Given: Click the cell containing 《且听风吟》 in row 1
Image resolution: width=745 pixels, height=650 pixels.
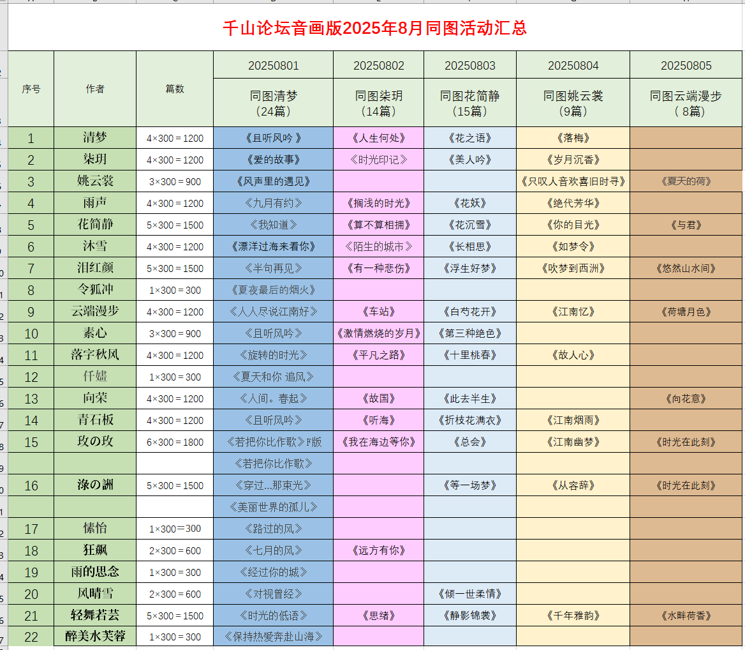Looking at the screenshot, I should 272,137.
